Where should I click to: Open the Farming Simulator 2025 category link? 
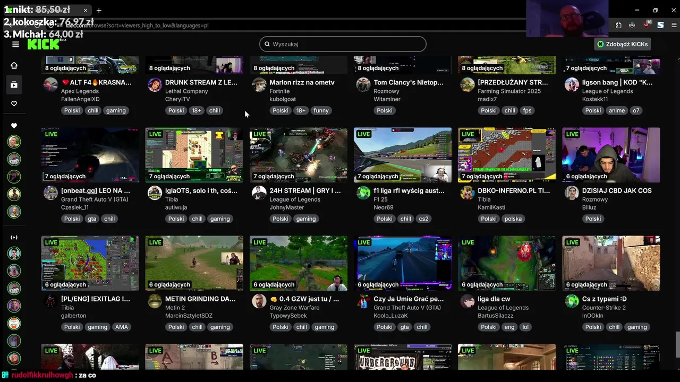[x=509, y=91]
